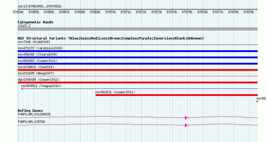Open the nsv562868 (Cooper2011) variant label
Screen dimensions: 266x142
click(x=38, y=61)
